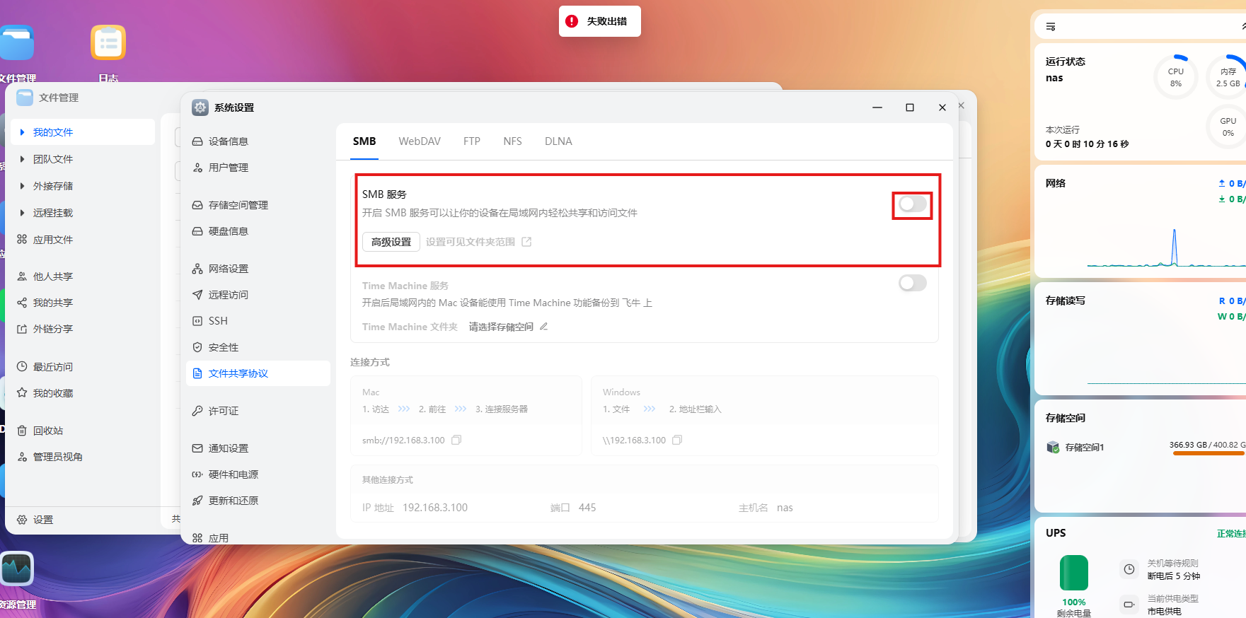Open 最近访问 in the file manager
This screenshot has height=618, width=1246.
83,367
